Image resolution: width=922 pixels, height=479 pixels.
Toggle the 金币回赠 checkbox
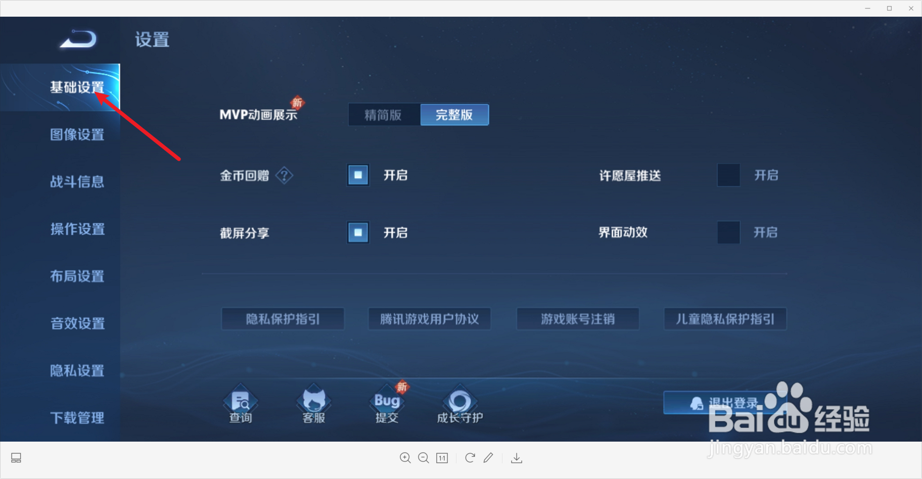358,175
